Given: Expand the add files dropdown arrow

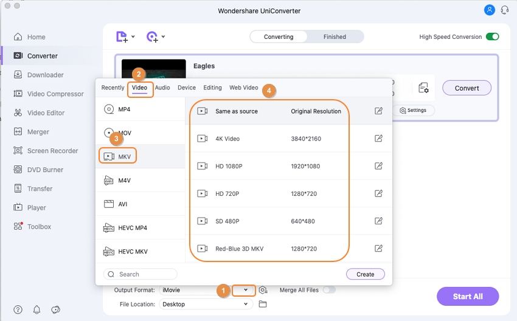Looking at the screenshot, I should [133, 36].
